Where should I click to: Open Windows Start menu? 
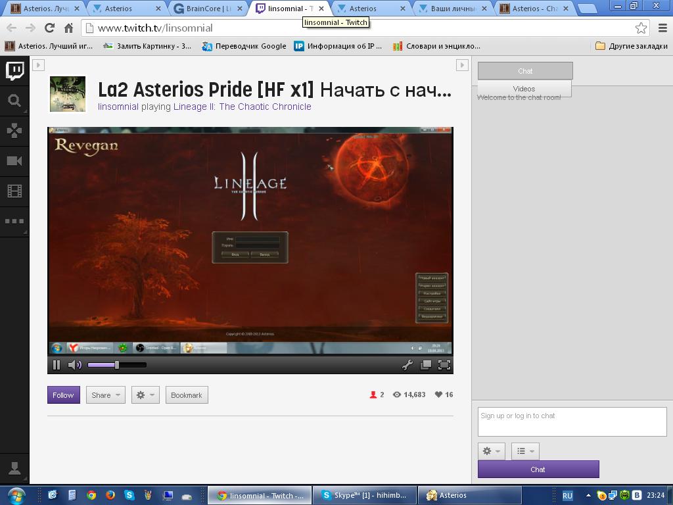pyautogui.click(x=16, y=496)
